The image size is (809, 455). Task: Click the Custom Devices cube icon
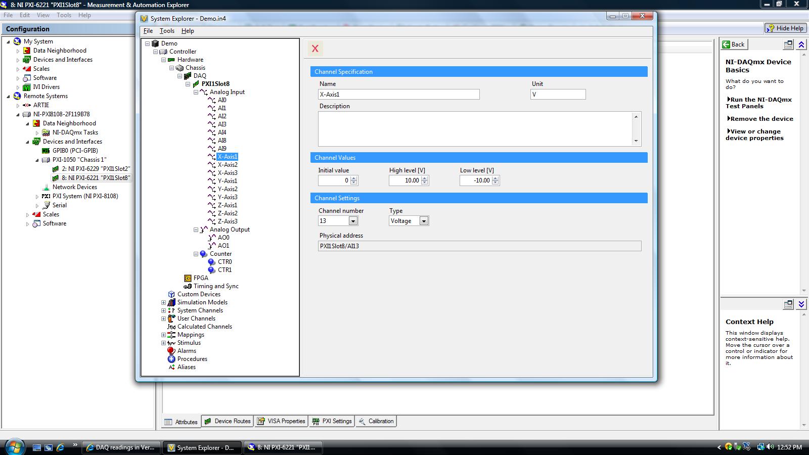click(x=171, y=294)
